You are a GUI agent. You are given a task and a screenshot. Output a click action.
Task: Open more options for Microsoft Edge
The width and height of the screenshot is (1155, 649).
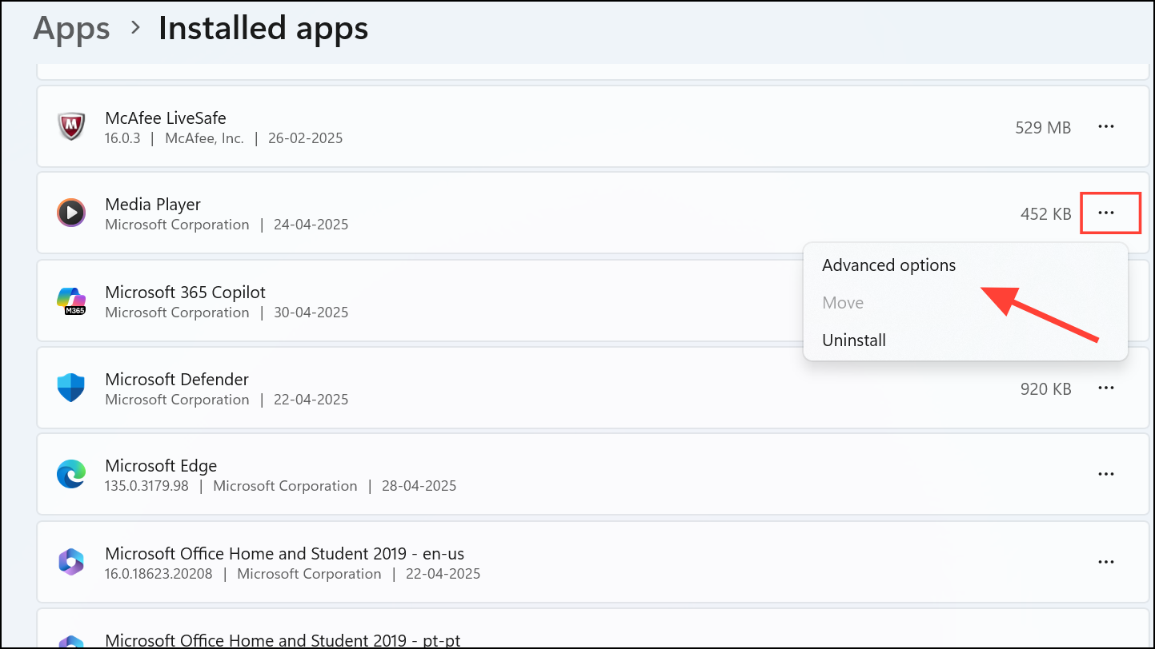click(x=1105, y=474)
